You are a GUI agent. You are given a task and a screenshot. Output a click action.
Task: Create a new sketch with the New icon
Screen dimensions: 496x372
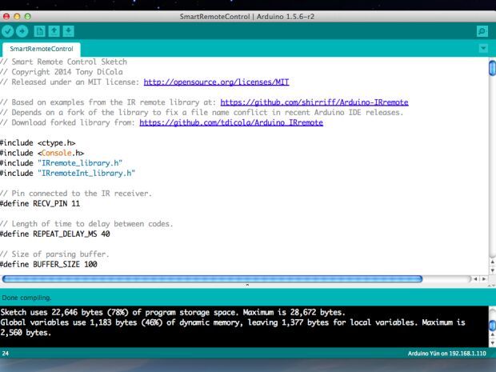[39, 31]
